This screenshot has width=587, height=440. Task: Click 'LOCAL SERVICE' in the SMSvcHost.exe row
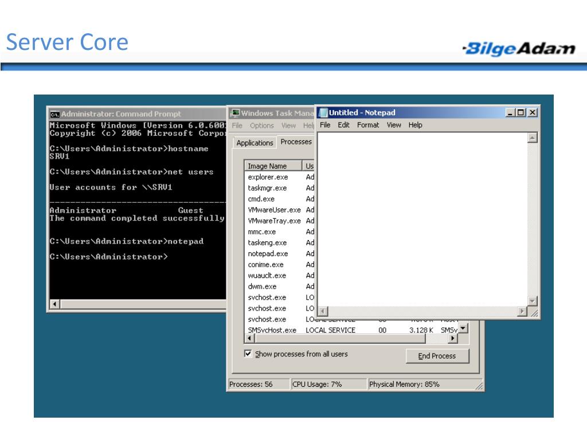click(x=331, y=330)
